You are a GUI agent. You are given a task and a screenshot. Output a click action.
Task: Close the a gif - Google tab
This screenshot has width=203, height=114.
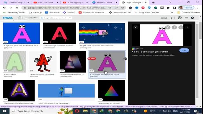[146, 3]
